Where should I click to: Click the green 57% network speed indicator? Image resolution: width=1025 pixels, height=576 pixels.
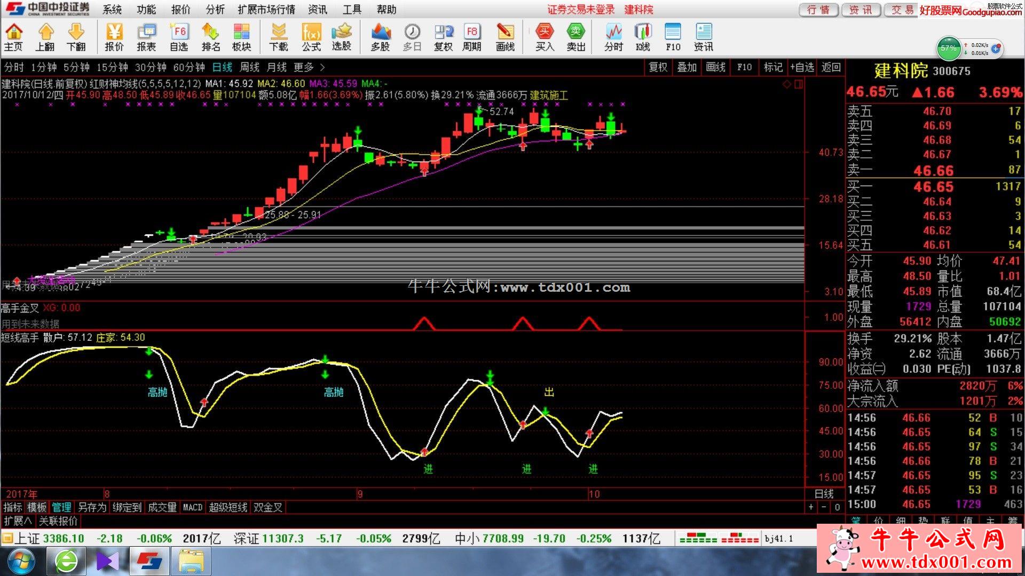pyautogui.click(x=949, y=48)
